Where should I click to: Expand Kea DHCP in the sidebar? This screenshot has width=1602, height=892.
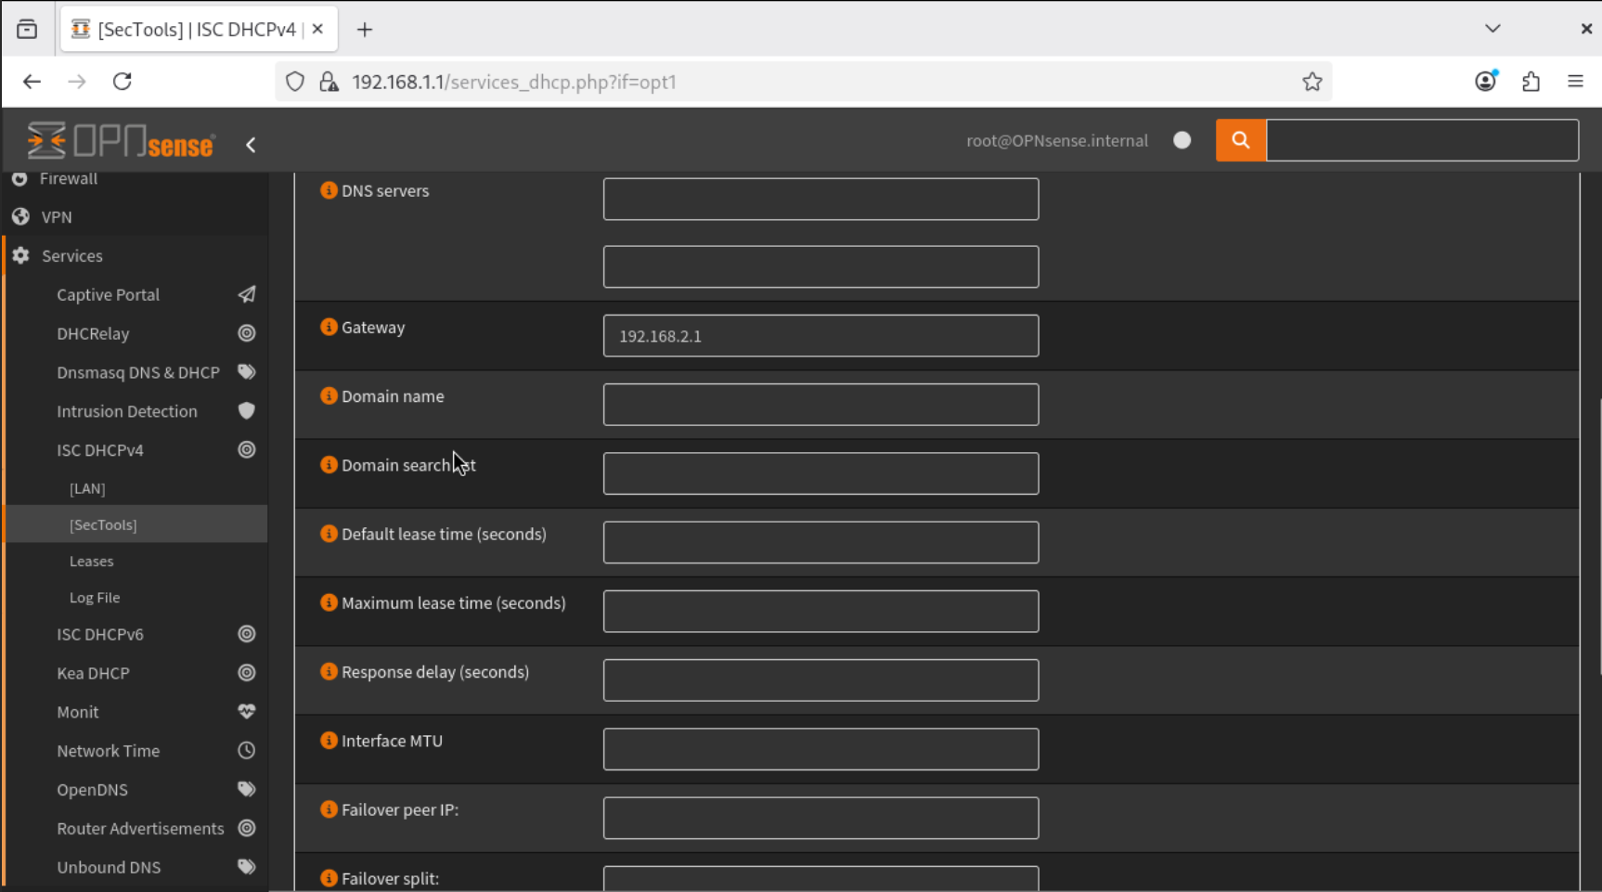tap(93, 673)
